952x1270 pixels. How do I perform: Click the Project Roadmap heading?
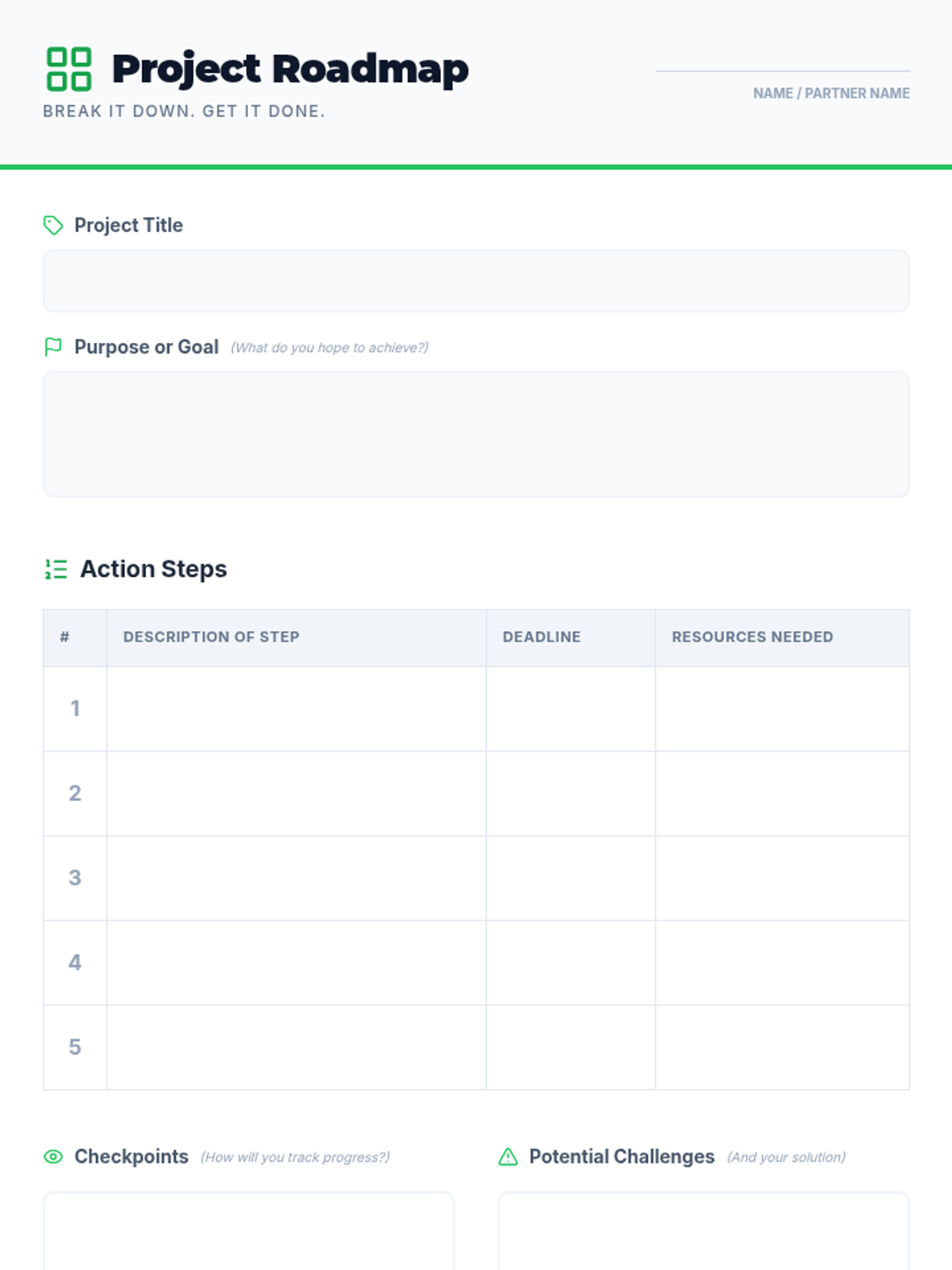[x=290, y=69]
